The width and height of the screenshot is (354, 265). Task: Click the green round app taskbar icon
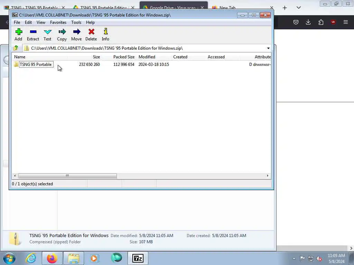(116, 258)
